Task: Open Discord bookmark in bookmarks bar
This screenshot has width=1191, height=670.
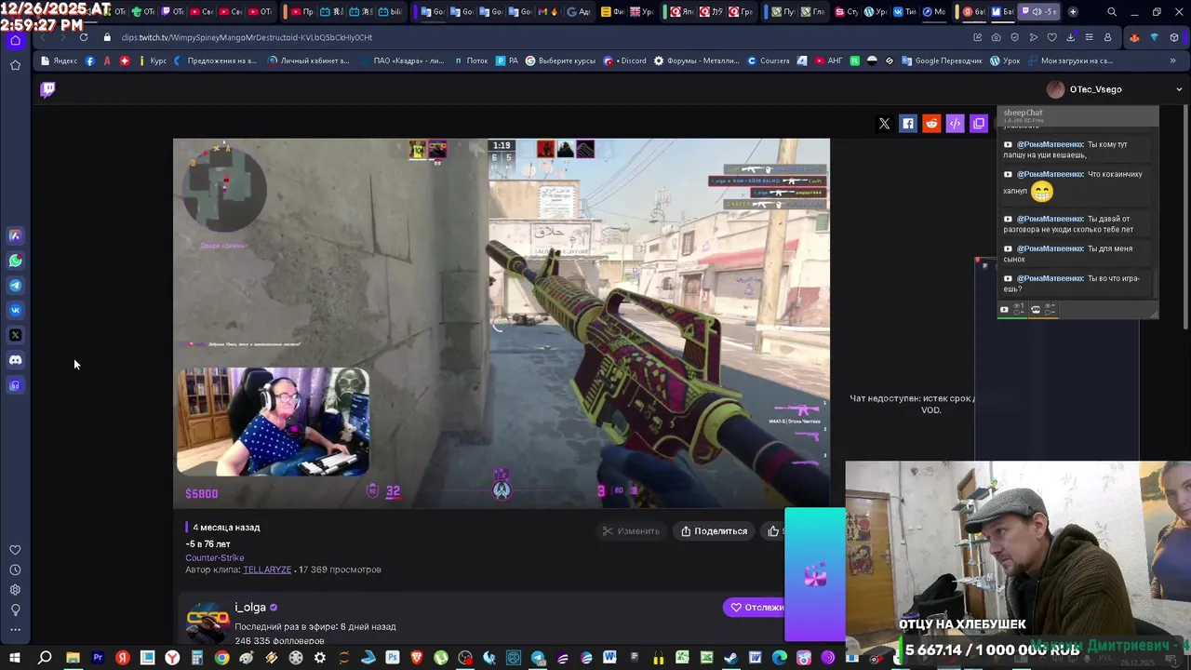Action: coord(625,60)
